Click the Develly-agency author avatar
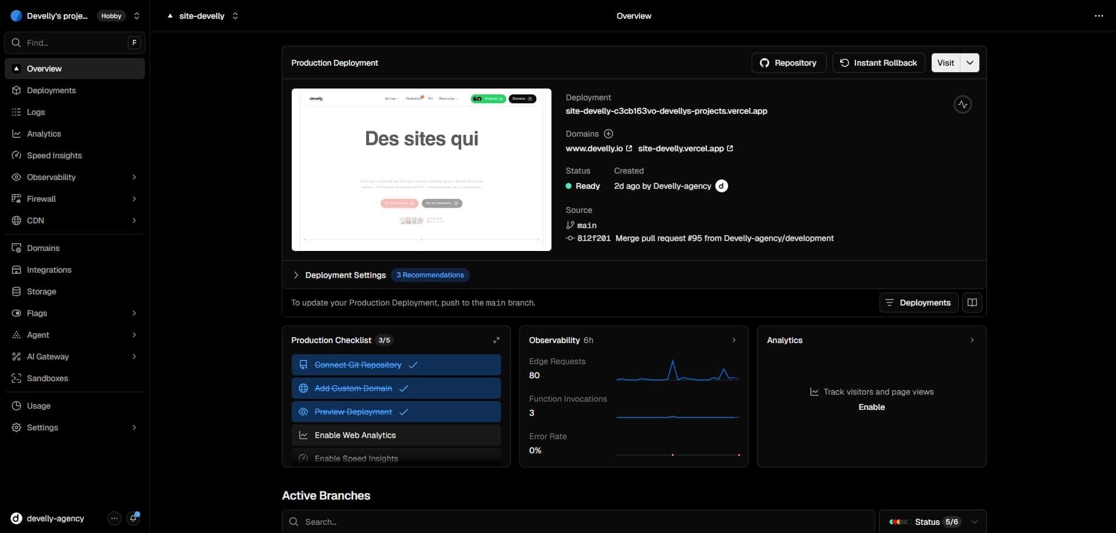Viewport: 1116px width, 533px height. 722,186
